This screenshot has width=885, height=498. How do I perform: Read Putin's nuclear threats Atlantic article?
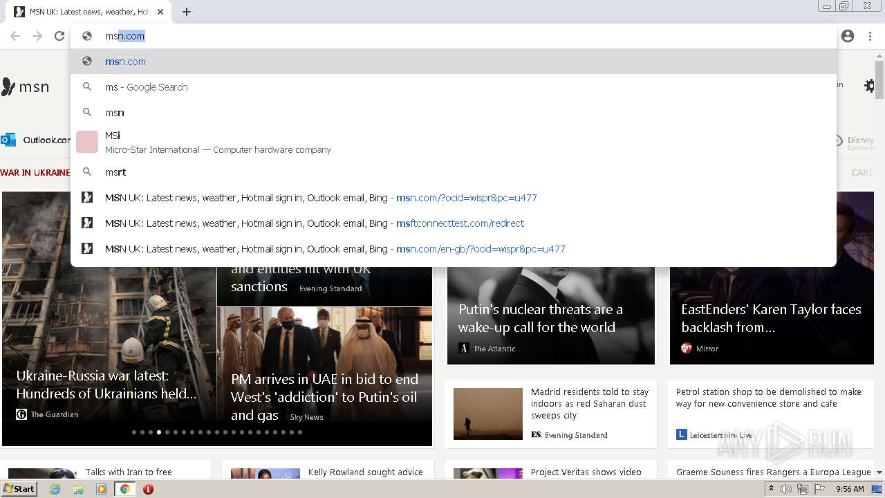pos(541,318)
